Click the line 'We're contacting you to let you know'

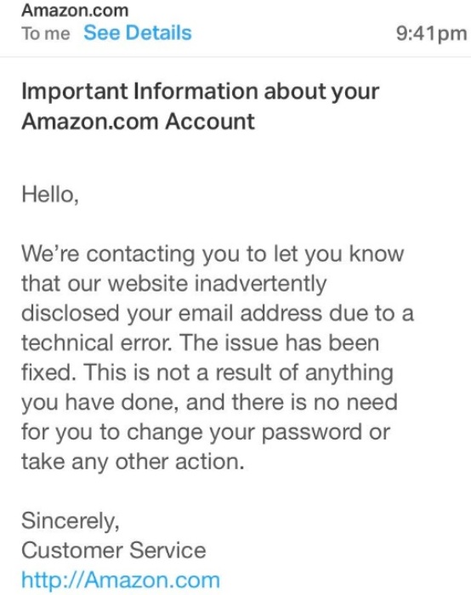tap(213, 254)
